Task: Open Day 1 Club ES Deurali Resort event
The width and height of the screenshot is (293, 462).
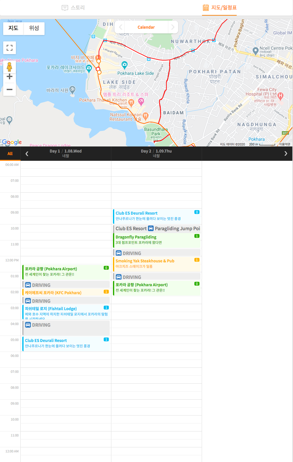Action: point(66,343)
